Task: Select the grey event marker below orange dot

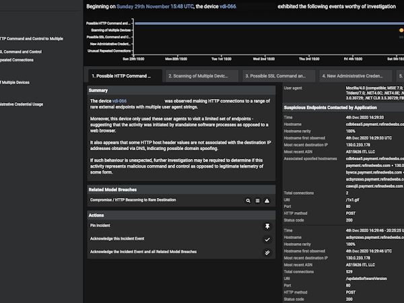Action: (x=401, y=37)
